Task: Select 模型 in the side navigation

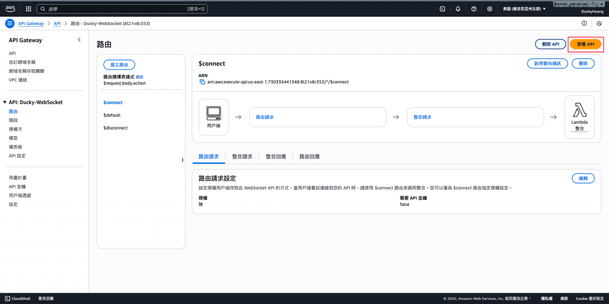Action: point(13,138)
